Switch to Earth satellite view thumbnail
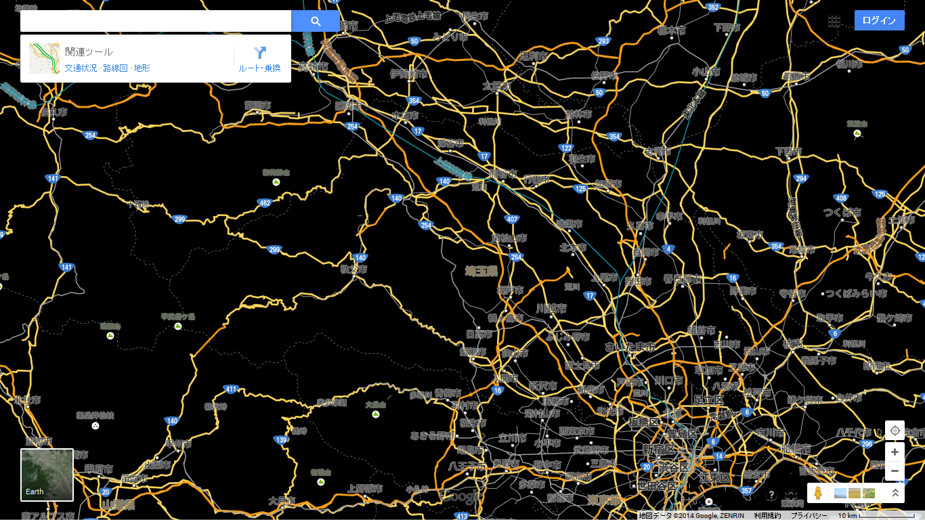Viewport: 925px width, 520px height. click(x=47, y=475)
